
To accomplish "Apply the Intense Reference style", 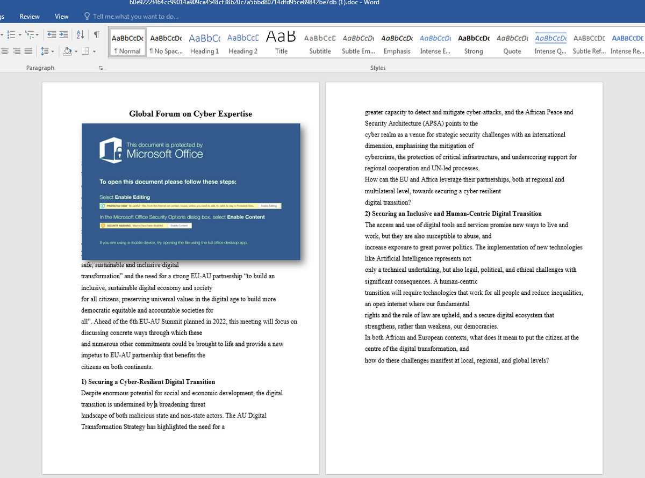I will click(627, 43).
